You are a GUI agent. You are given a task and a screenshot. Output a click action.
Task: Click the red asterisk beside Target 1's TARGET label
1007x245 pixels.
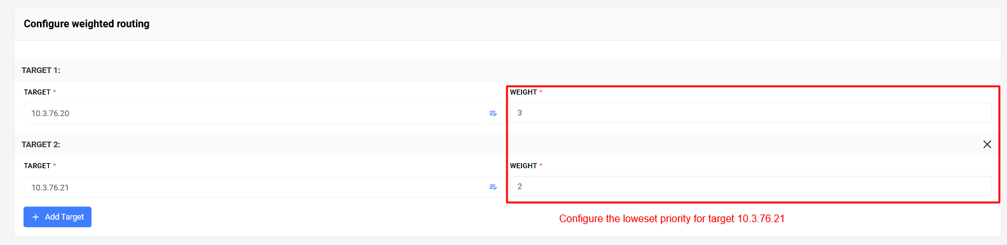click(55, 91)
